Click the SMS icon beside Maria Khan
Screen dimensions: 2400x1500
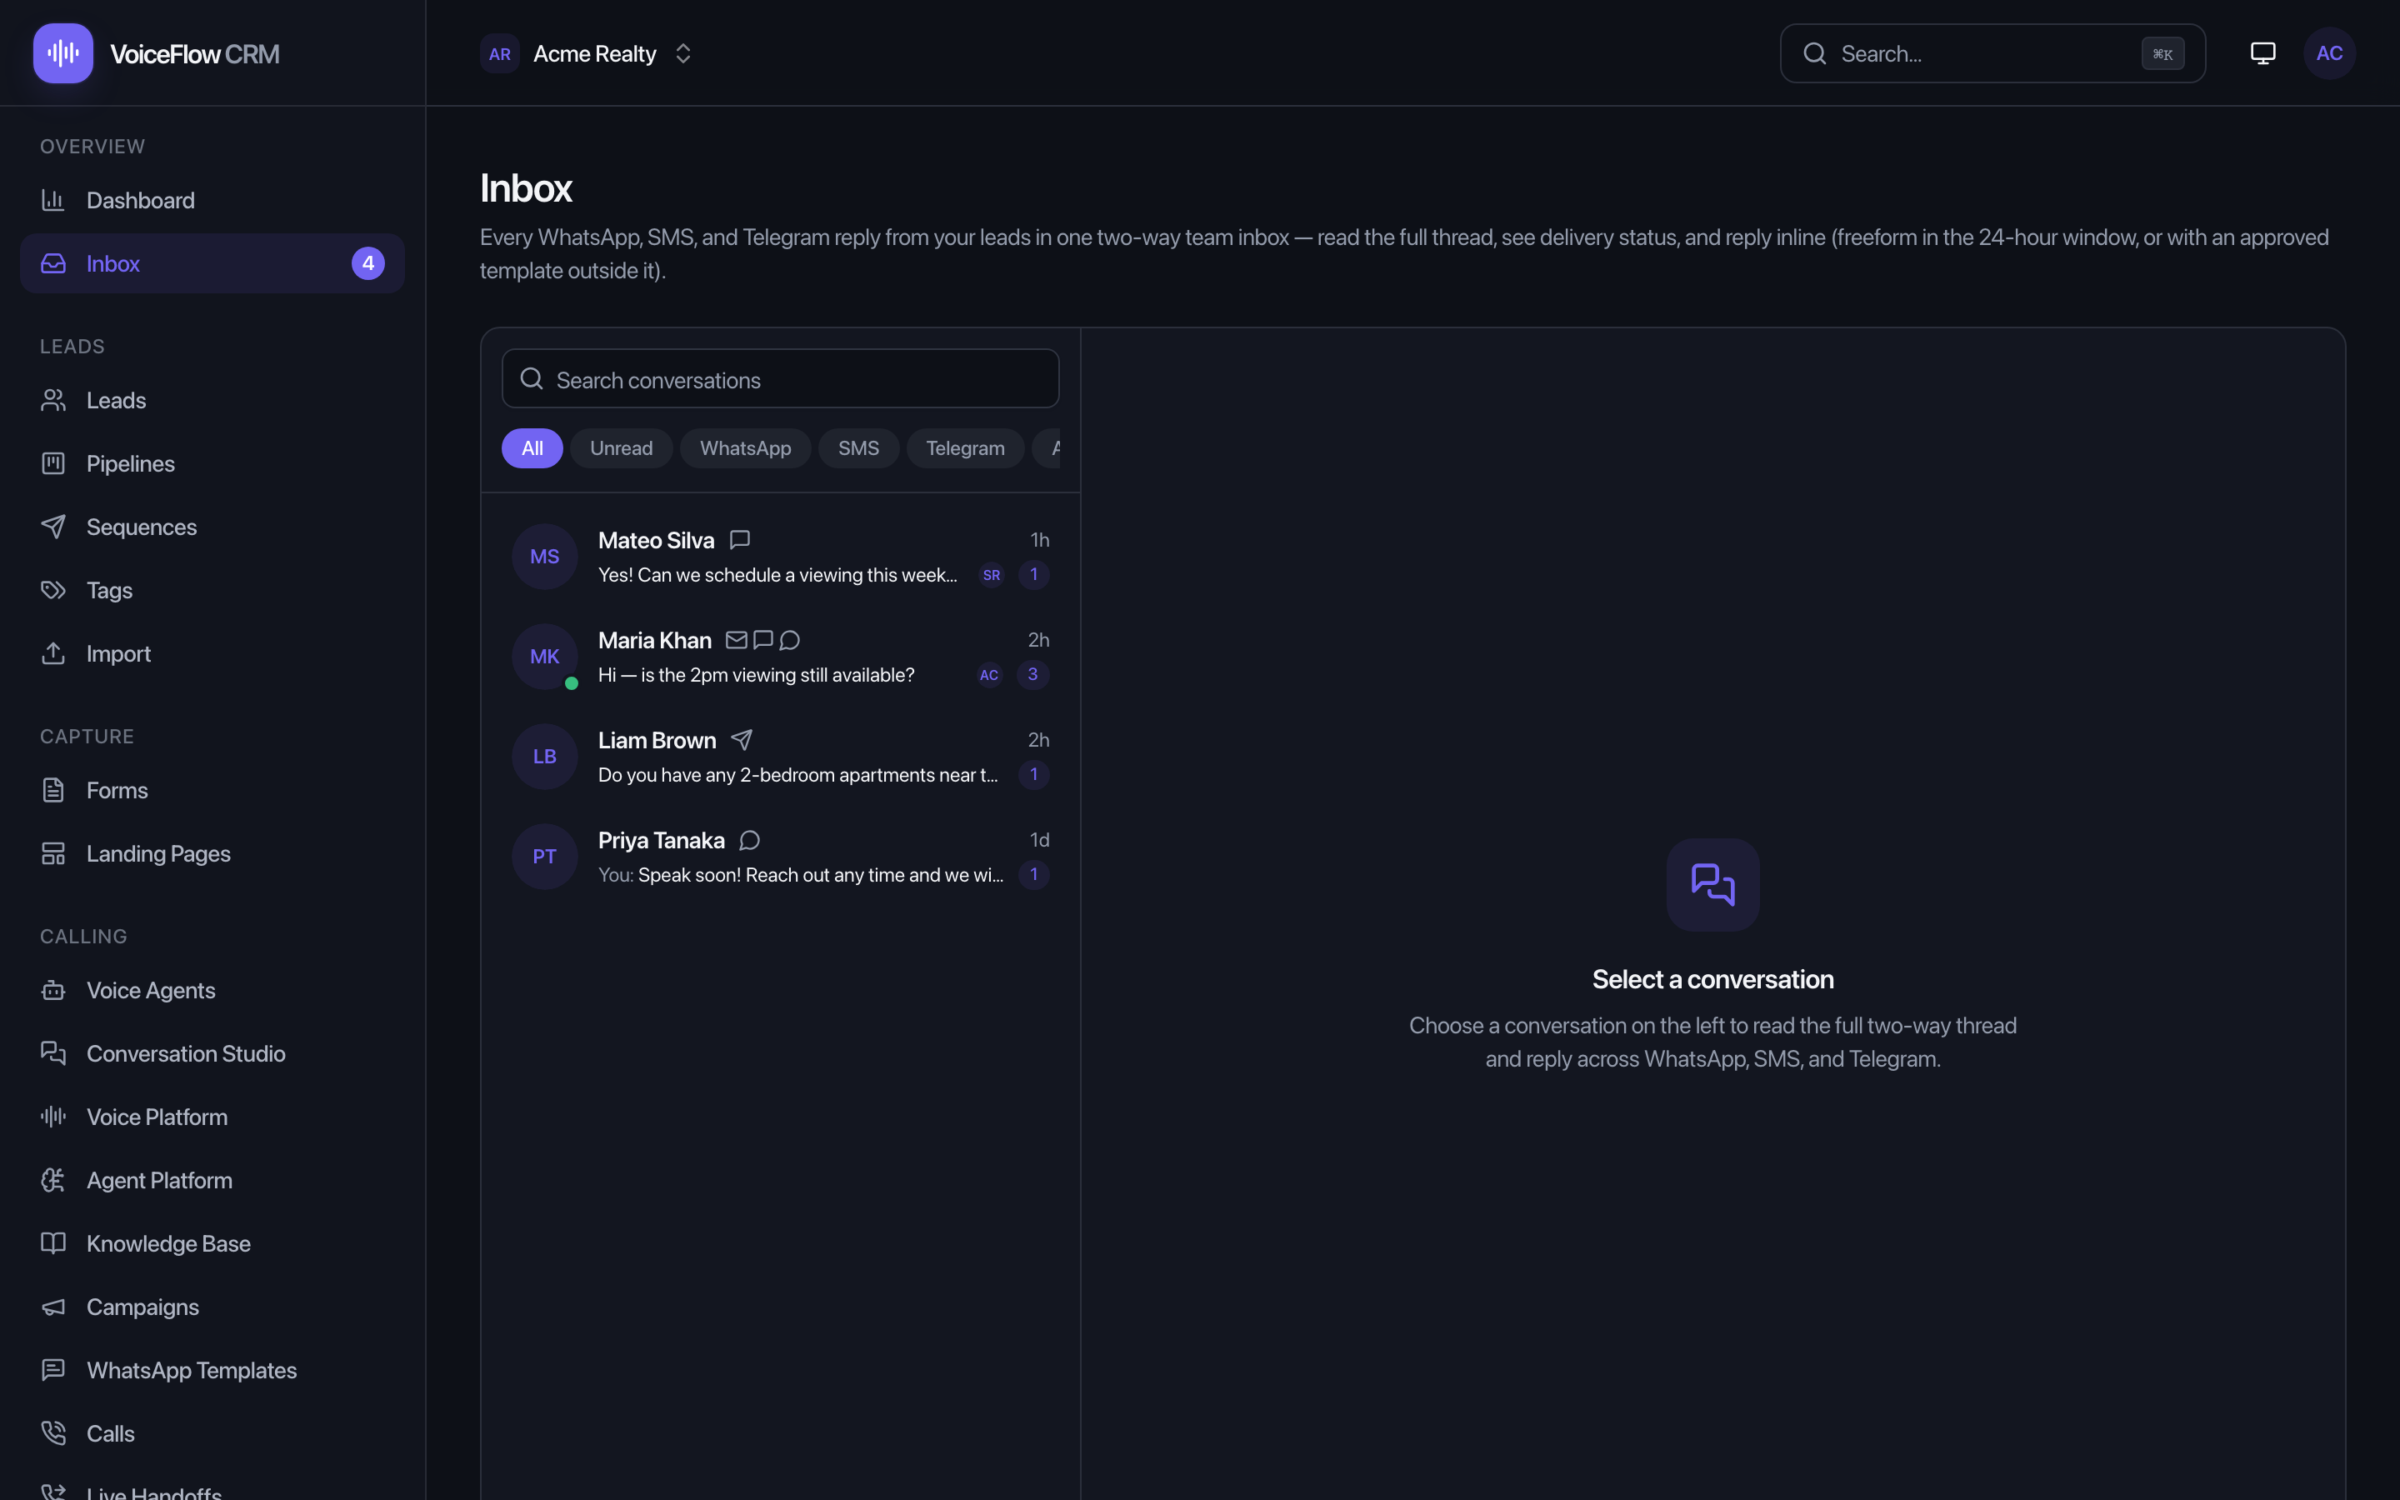click(762, 640)
